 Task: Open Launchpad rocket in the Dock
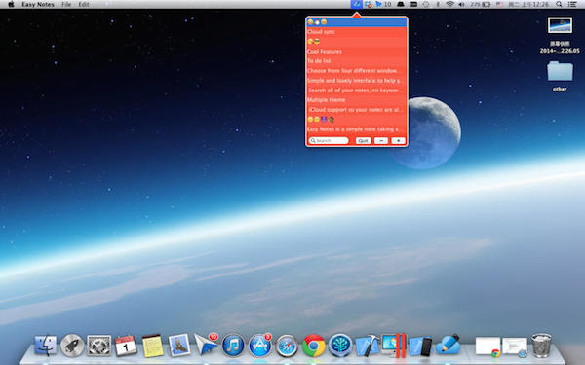(x=72, y=346)
